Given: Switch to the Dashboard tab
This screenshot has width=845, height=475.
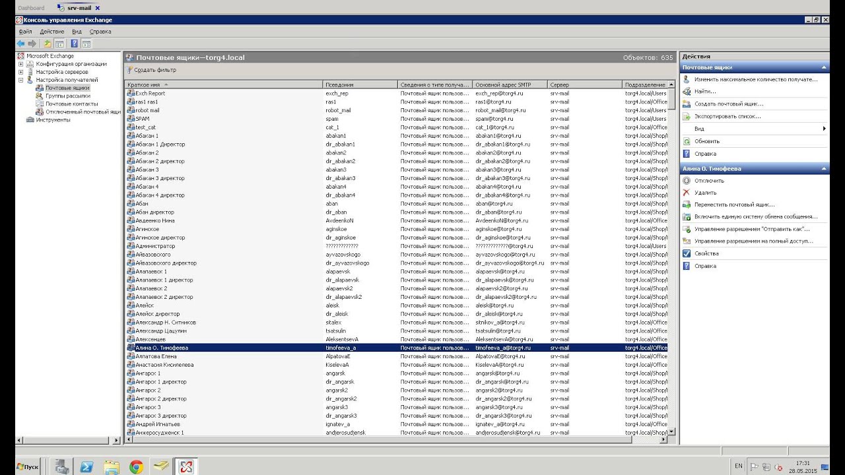Looking at the screenshot, I should [x=31, y=8].
